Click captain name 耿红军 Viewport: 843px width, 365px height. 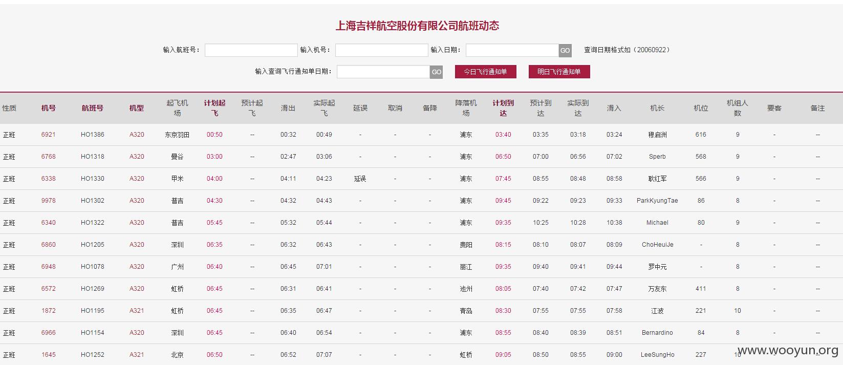[x=657, y=179]
